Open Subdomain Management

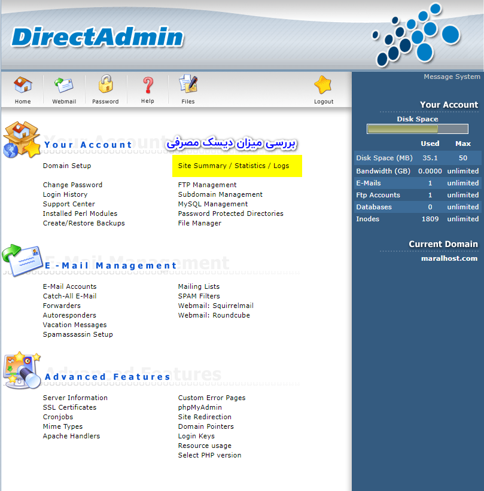tap(220, 194)
